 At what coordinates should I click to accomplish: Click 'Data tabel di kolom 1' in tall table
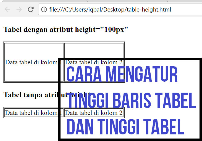33,62
